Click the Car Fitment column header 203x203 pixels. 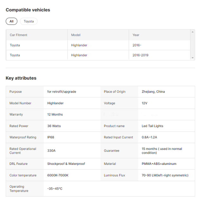click(18, 35)
